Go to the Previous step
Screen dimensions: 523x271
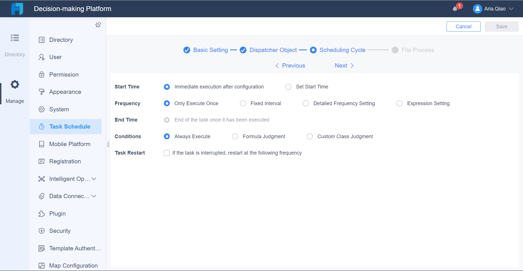[x=290, y=66]
